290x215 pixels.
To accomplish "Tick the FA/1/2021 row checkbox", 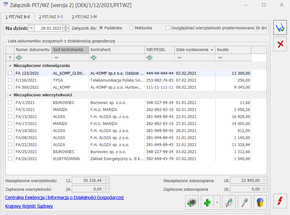I will pyautogui.click(x=10, y=102).
